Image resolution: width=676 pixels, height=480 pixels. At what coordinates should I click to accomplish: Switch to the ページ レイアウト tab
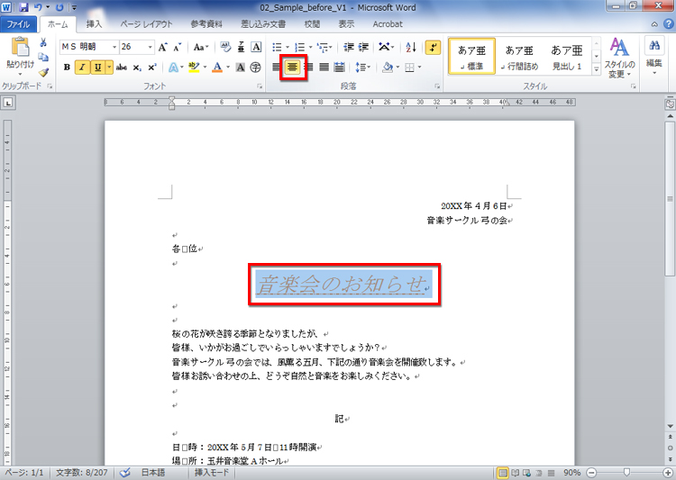146,24
